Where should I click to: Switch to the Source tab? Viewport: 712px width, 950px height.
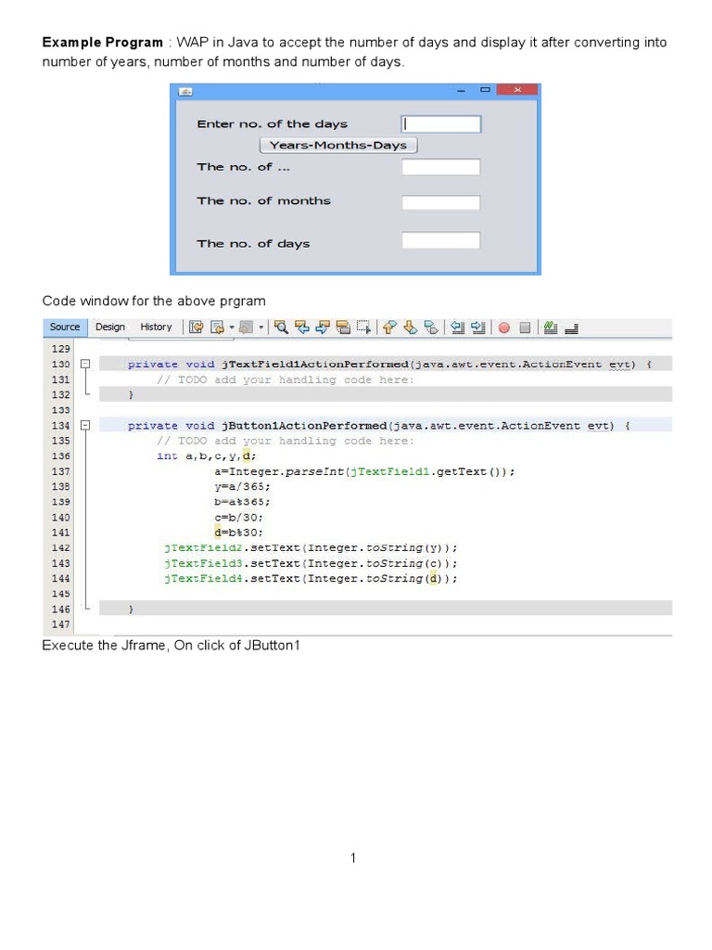tap(65, 327)
